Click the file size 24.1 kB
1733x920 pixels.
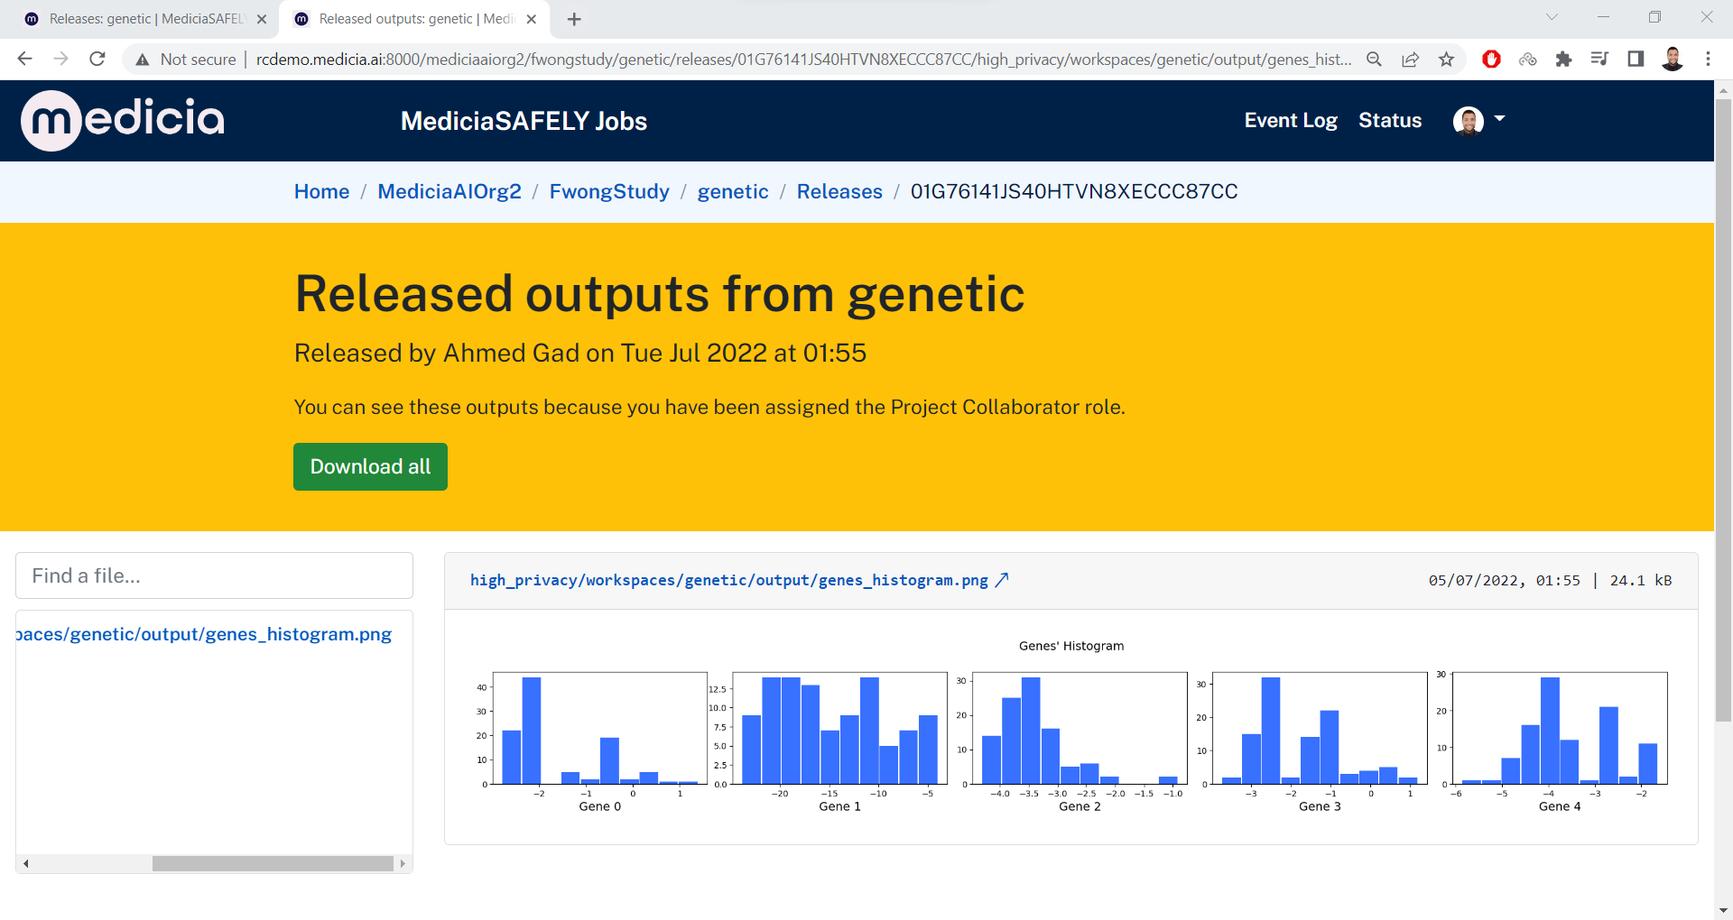tap(1641, 581)
